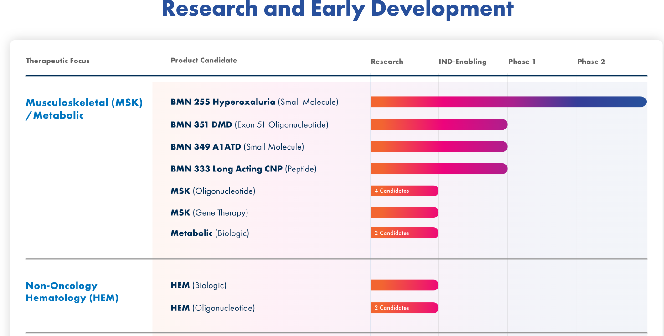Click the MSK Oligonucleotide '4 Candidates' bar
The image size is (664, 336).
[404, 191]
